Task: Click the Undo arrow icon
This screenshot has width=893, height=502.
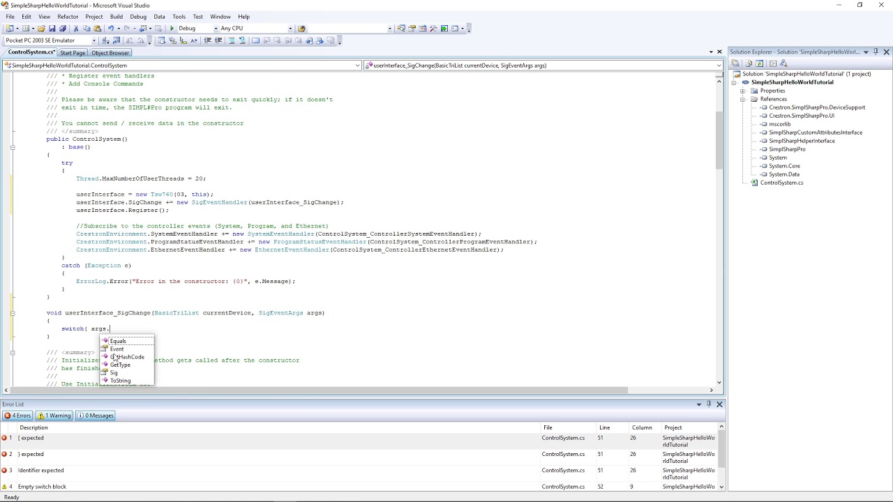Action: (110, 29)
